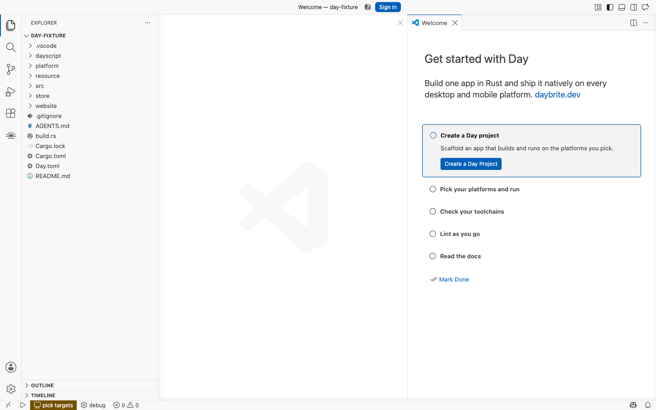Click the debug profile status item
Screen dimensions: 656x410
click(93, 405)
